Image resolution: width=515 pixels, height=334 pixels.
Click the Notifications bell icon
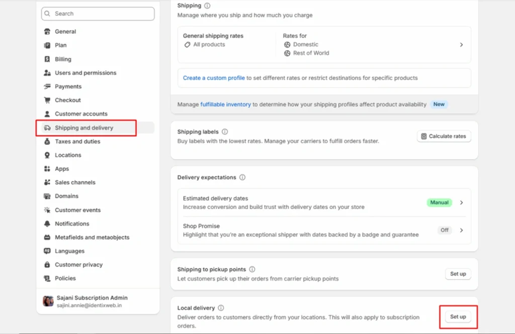click(47, 224)
